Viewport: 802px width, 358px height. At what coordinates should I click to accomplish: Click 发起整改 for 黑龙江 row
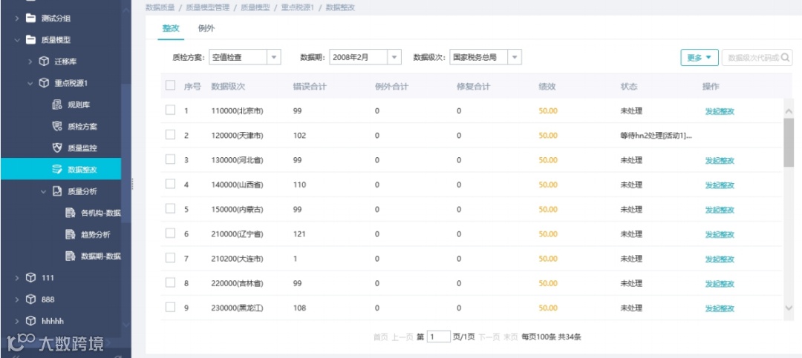(x=720, y=308)
